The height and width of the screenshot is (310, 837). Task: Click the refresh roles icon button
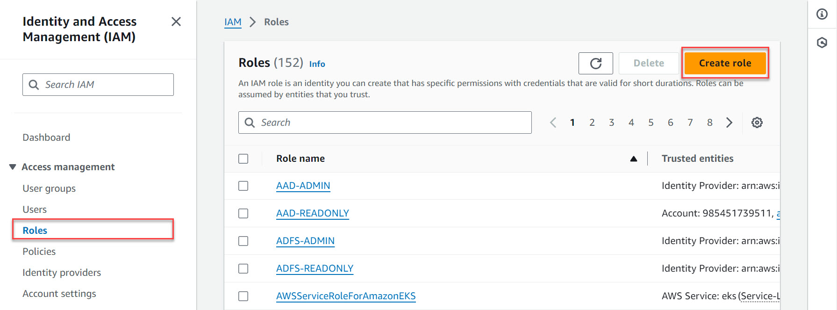[595, 64]
